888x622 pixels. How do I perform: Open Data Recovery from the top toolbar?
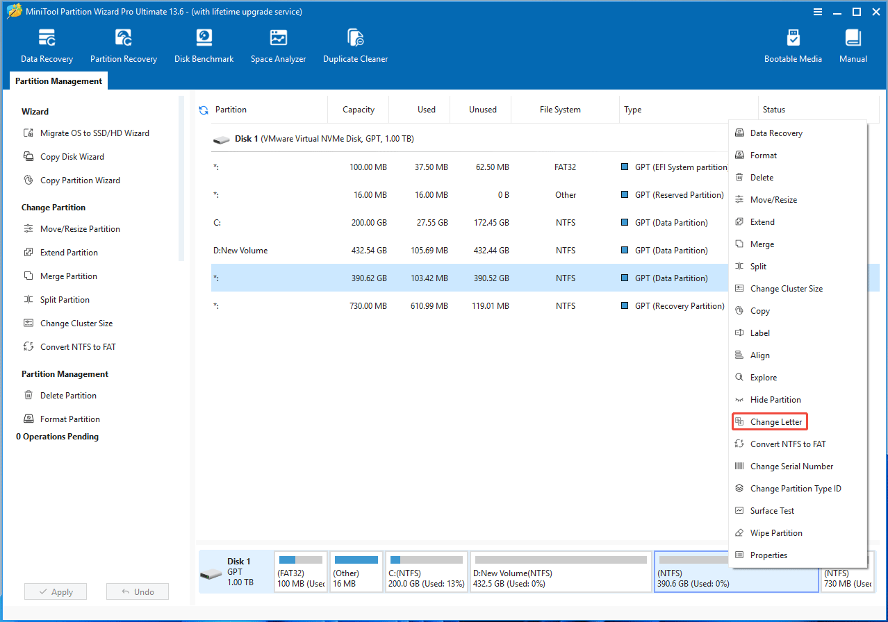pyautogui.click(x=47, y=47)
